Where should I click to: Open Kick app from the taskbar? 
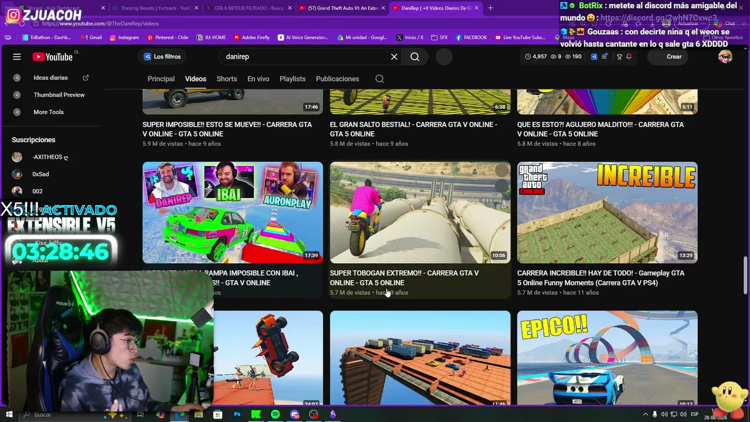coord(256,414)
